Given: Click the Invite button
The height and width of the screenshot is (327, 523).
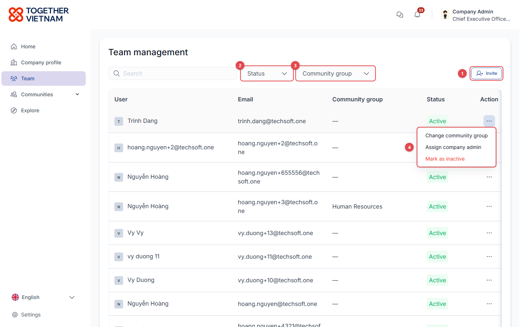Looking at the screenshot, I should click(487, 73).
